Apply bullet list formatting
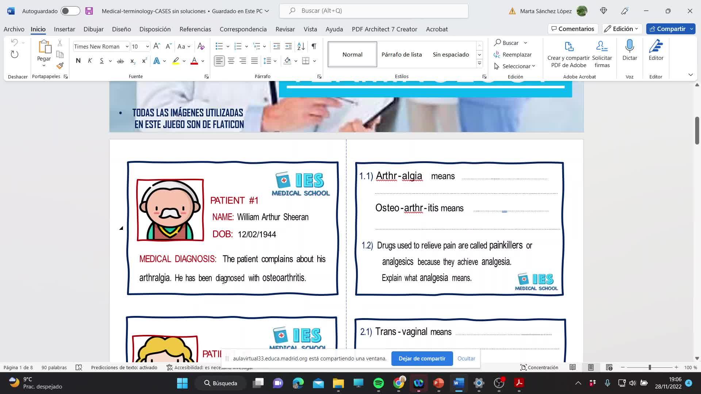The image size is (701, 394). (x=219, y=46)
